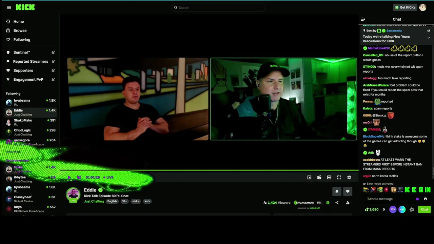Screen dimensions: 434x244
Task: Click the green K emote in quick emotes
Action: (x=407, y=190)
